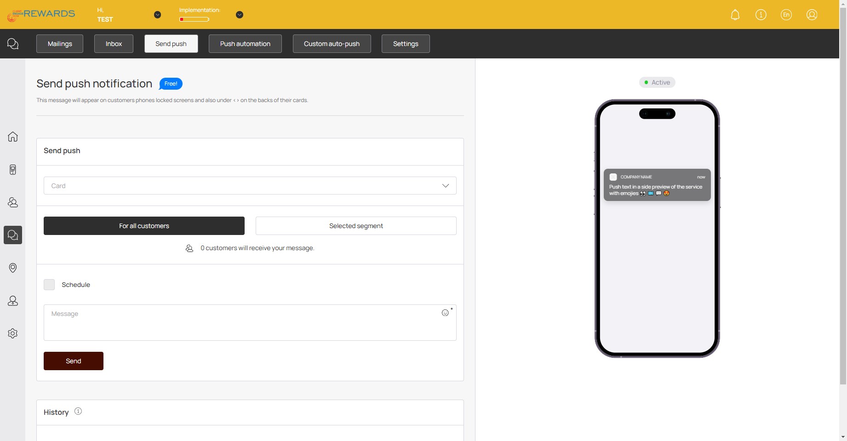The width and height of the screenshot is (847, 441).
Task: Open the Settings tab
Action: 406,44
